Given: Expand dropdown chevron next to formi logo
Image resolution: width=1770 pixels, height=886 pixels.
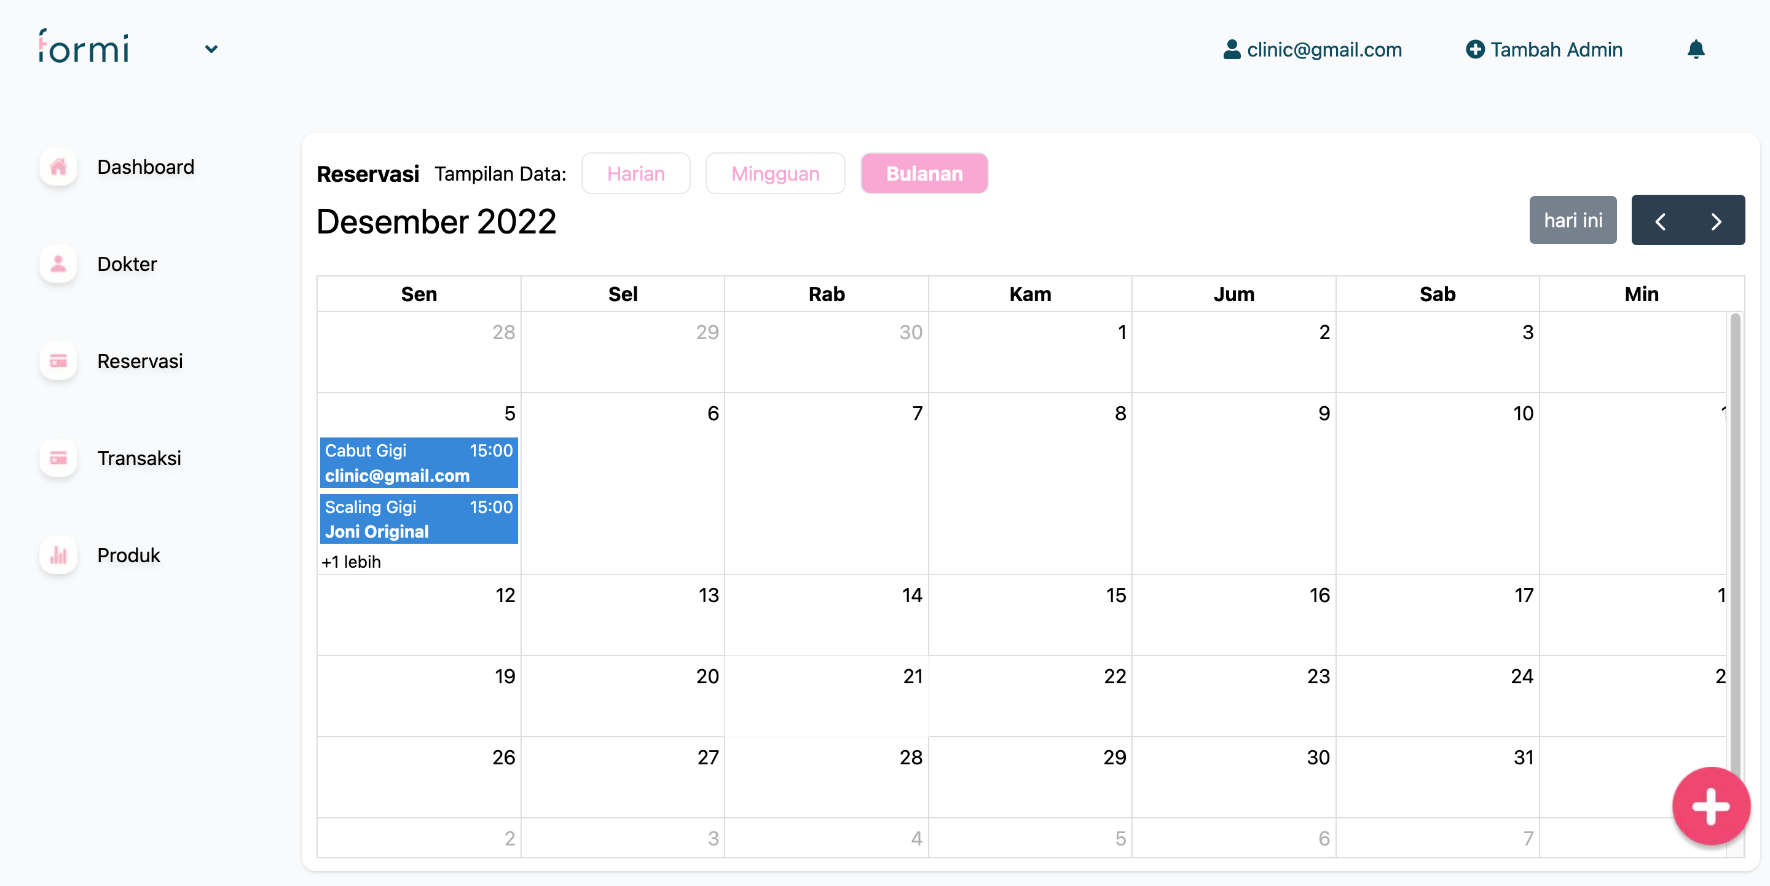Looking at the screenshot, I should pos(211,49).
